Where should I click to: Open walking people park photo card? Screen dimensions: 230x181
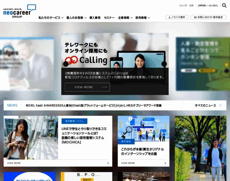(201, 148)
